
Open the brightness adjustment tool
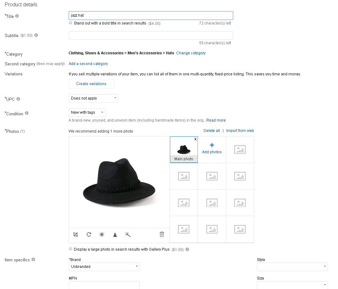[102, 234]
